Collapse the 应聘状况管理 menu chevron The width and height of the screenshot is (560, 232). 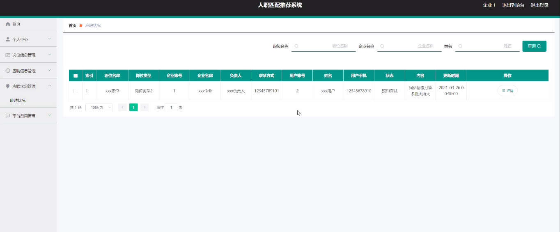point(49,86)
